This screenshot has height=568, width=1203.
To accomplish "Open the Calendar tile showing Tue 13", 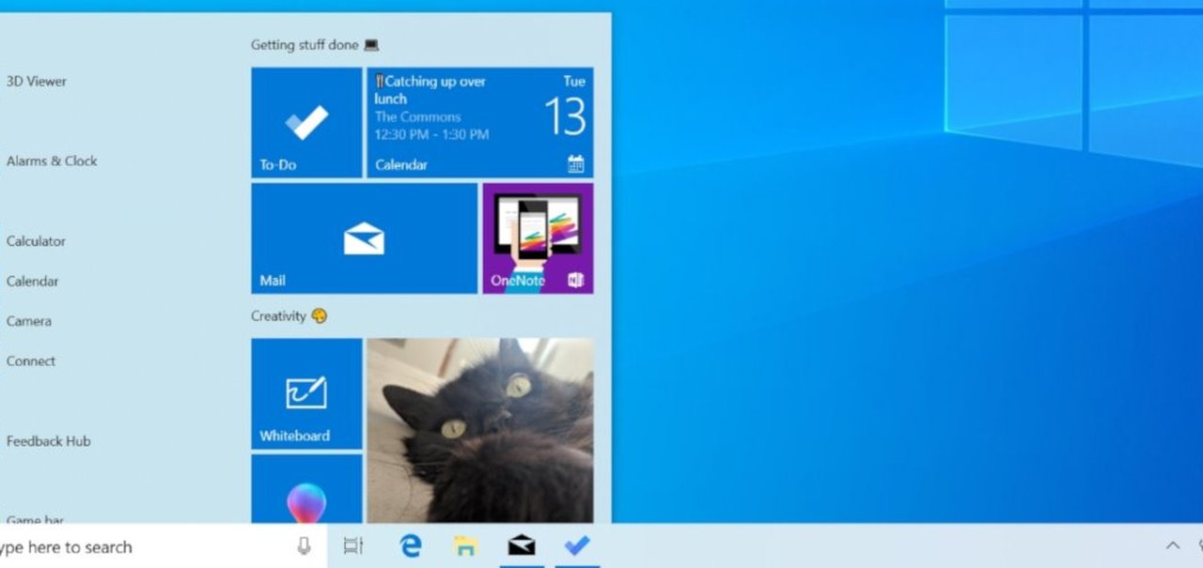I will pos(479,122).
